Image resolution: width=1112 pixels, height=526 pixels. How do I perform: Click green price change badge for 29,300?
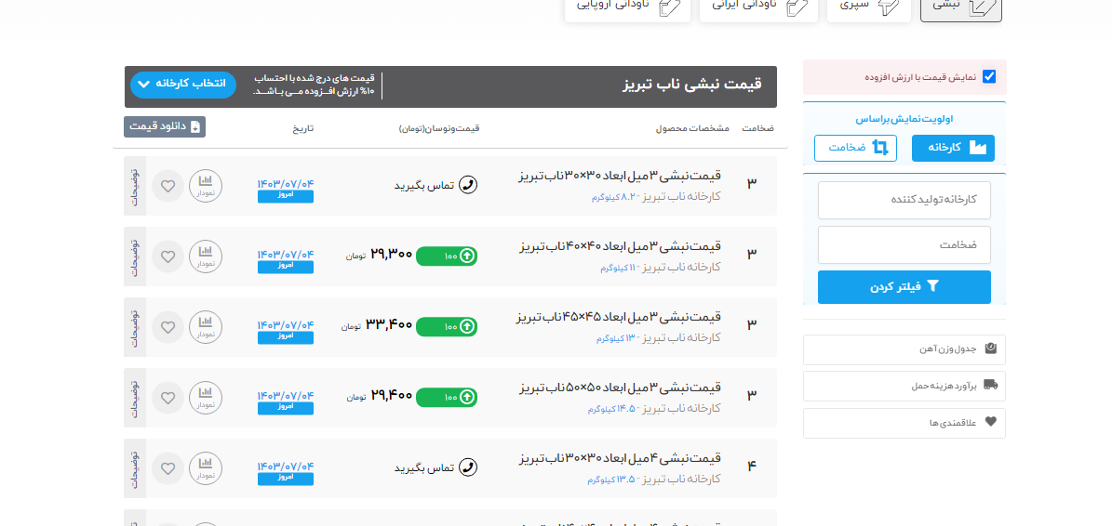pyautogui.click(x=447, y=256)
